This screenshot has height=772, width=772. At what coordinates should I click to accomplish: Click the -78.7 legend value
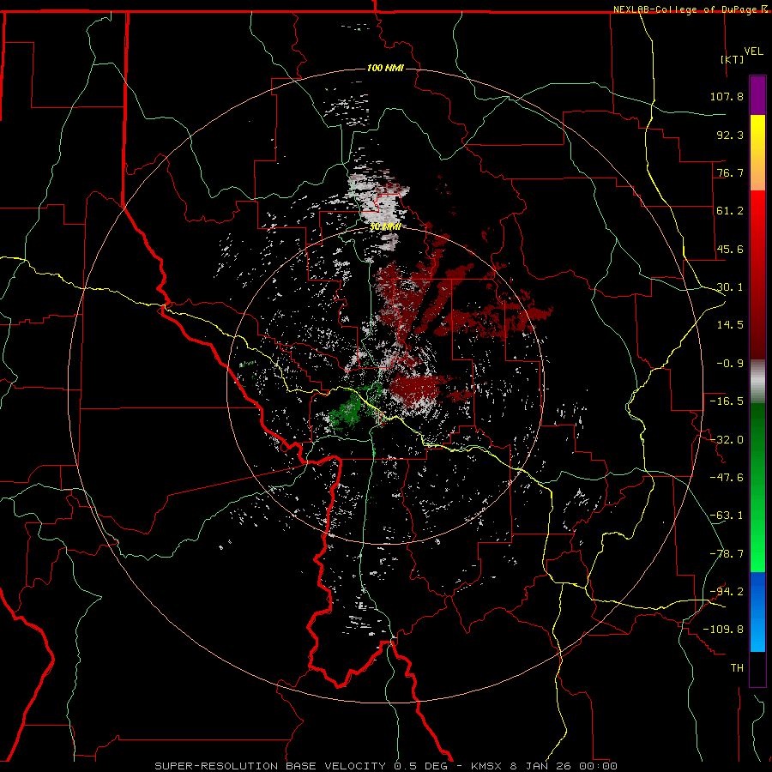coord(727,554)
